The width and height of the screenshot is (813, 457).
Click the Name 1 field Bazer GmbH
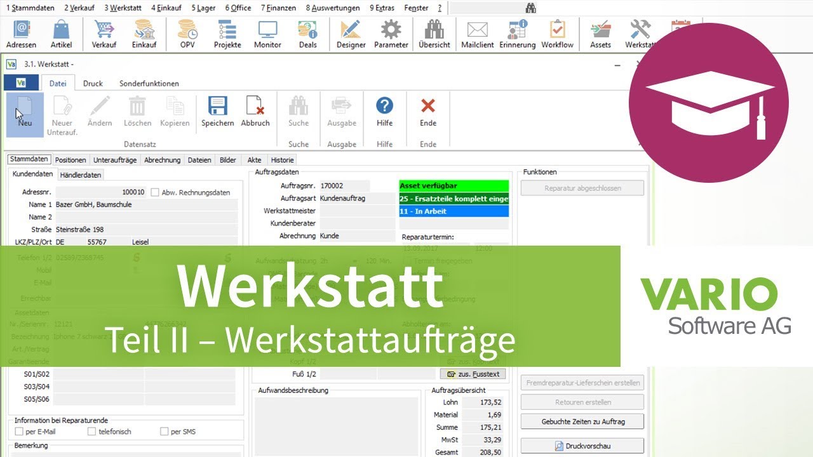pyautogui.click(x=146, y=204)
